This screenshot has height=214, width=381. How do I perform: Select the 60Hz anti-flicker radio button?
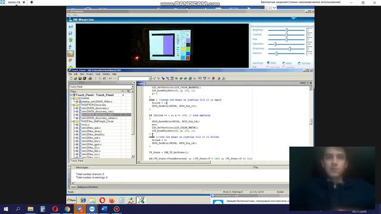click(x=283, y=63)
